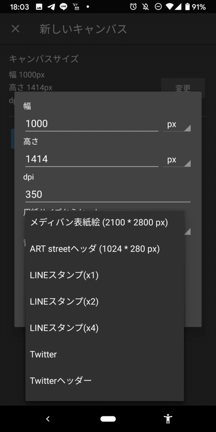Open the accessibility shortcut icon
Viewport: 216px width, 432px height.
(168, 419)
